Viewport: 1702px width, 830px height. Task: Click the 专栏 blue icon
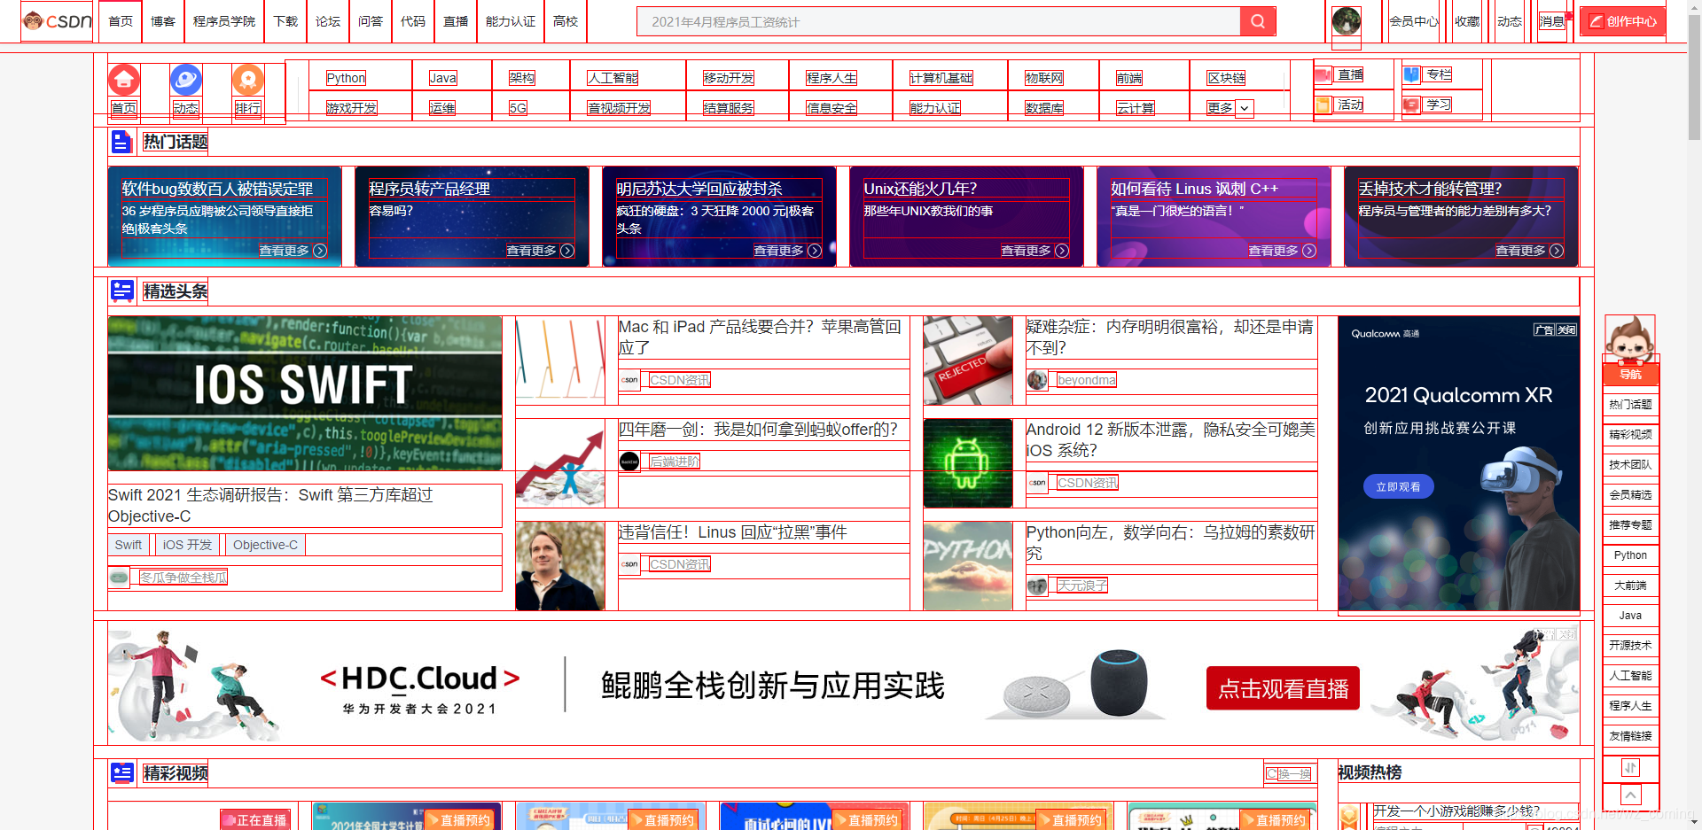tap(1411, 74)
